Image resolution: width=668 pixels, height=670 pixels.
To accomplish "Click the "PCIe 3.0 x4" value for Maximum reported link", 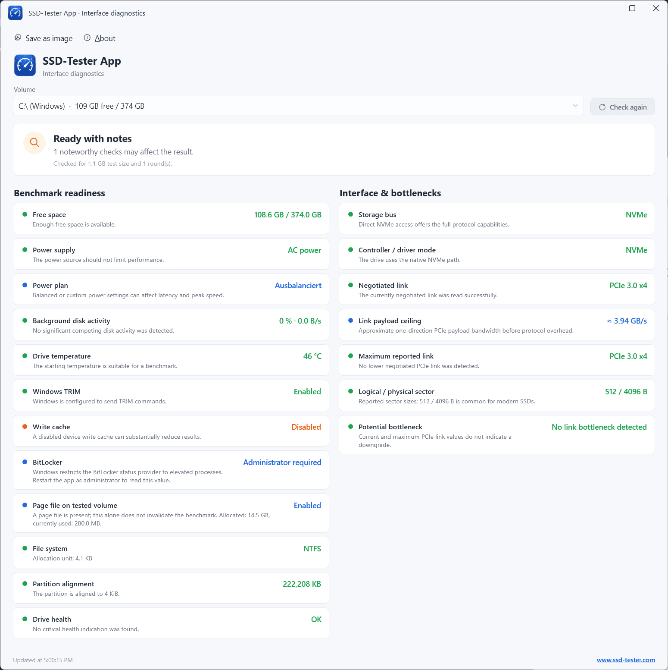I will [x=628, y=356].
